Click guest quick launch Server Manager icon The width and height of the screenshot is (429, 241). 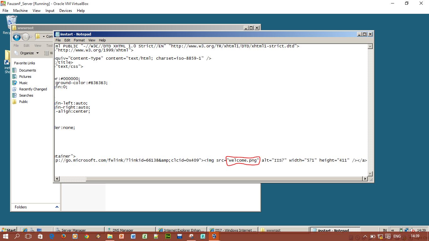tap(32, 230)
